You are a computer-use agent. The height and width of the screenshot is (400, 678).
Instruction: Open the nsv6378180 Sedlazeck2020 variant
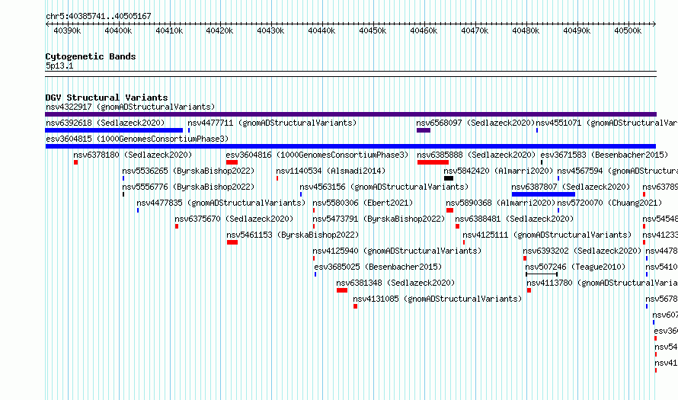click(133, 155)
